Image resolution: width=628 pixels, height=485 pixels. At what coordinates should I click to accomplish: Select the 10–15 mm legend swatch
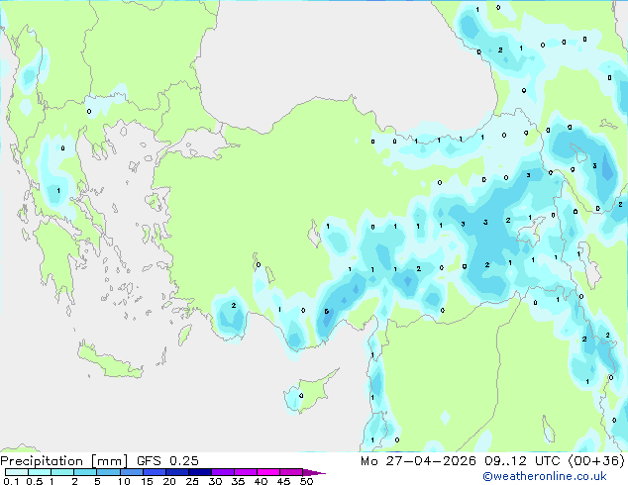131,472
